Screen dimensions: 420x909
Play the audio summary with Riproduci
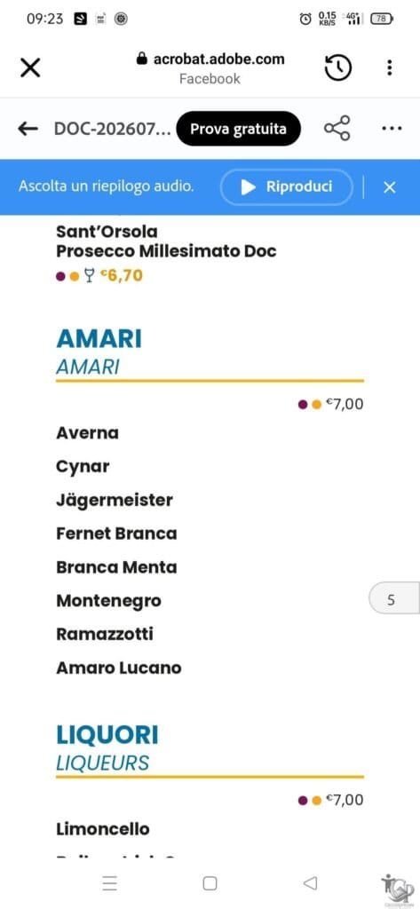287,186
